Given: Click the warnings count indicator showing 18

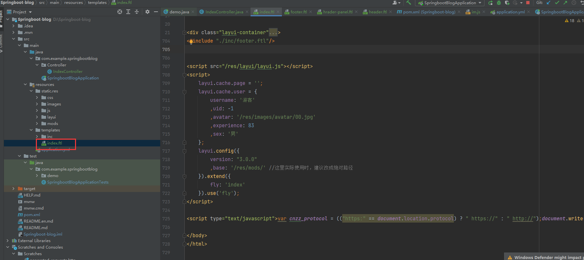Looking at the screenshot, I should pos(569,21).
